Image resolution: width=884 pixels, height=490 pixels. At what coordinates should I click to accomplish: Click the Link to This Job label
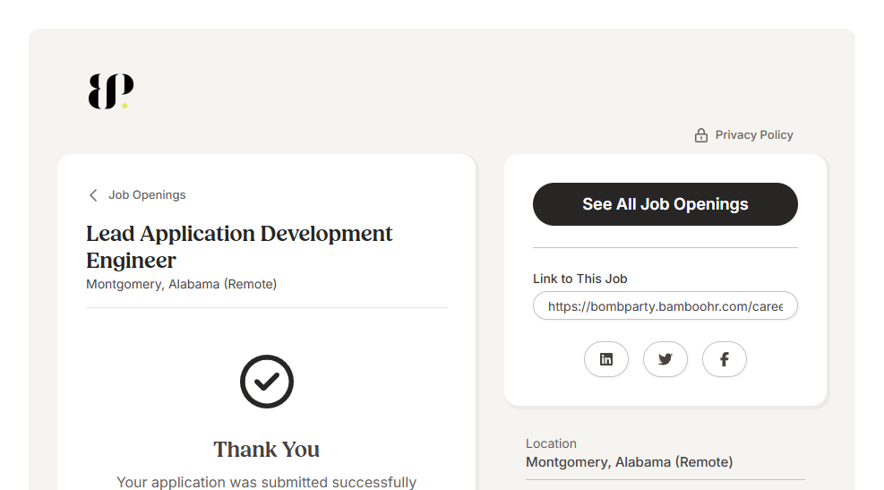click(580, 279)
